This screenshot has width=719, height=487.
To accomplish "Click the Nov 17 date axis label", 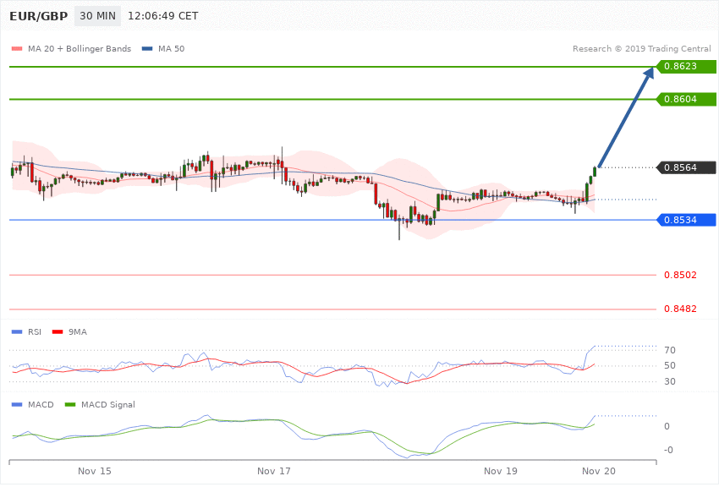I will click(274, 471).
